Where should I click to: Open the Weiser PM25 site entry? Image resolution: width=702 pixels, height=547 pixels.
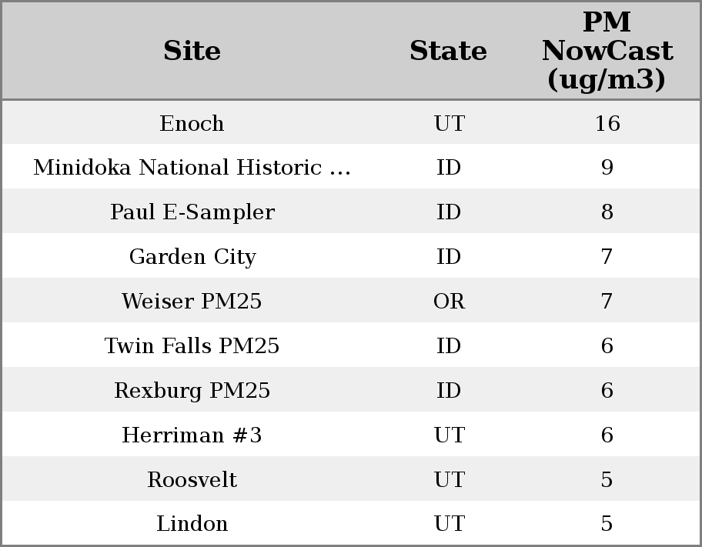coord(192,302)
